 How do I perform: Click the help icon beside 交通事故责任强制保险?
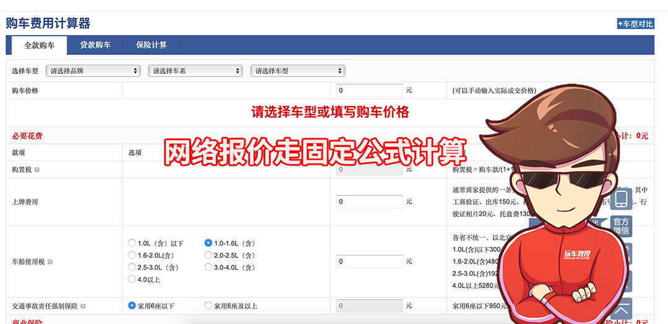83,306
